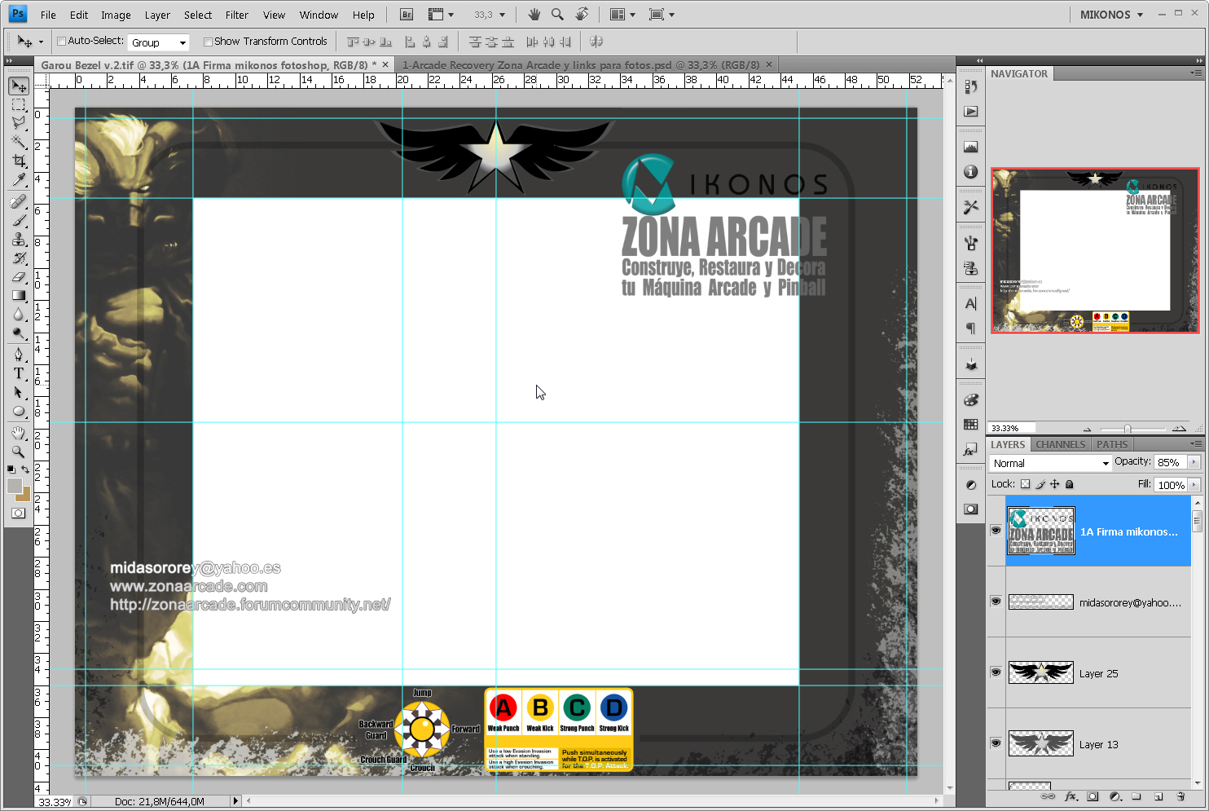
Task: Hide the Layer 25 visibility eye
Action: coord(996,672)
